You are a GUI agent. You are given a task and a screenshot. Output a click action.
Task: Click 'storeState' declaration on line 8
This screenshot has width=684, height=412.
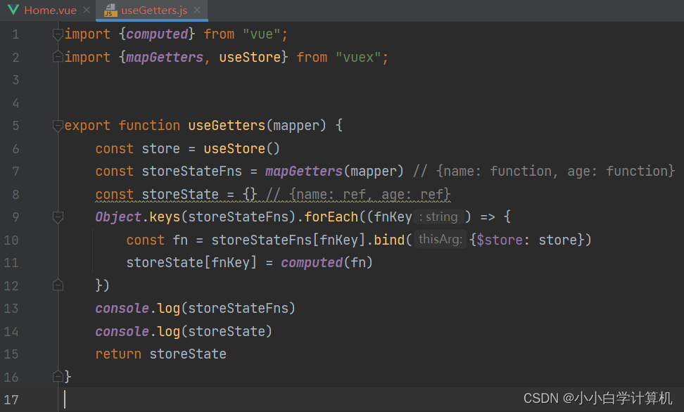click(179, 195)
